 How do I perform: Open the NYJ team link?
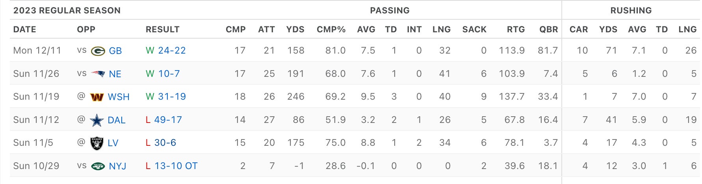(117, 166)
